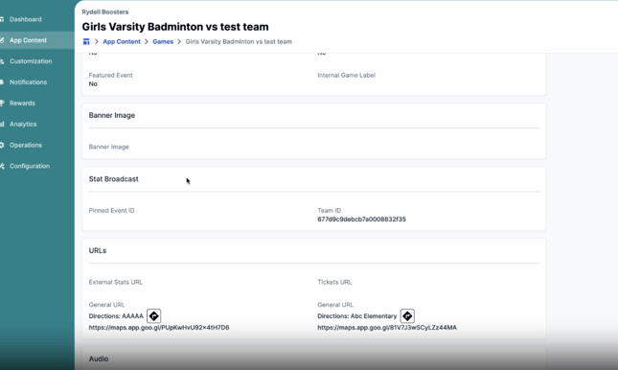Screen dimensions: 618x370
Task: Click the Rydell Boosters organization name
Action: click(x=105, y=12)
